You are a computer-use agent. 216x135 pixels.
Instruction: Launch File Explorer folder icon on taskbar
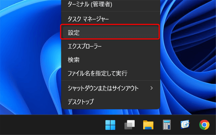pos(148,125)
